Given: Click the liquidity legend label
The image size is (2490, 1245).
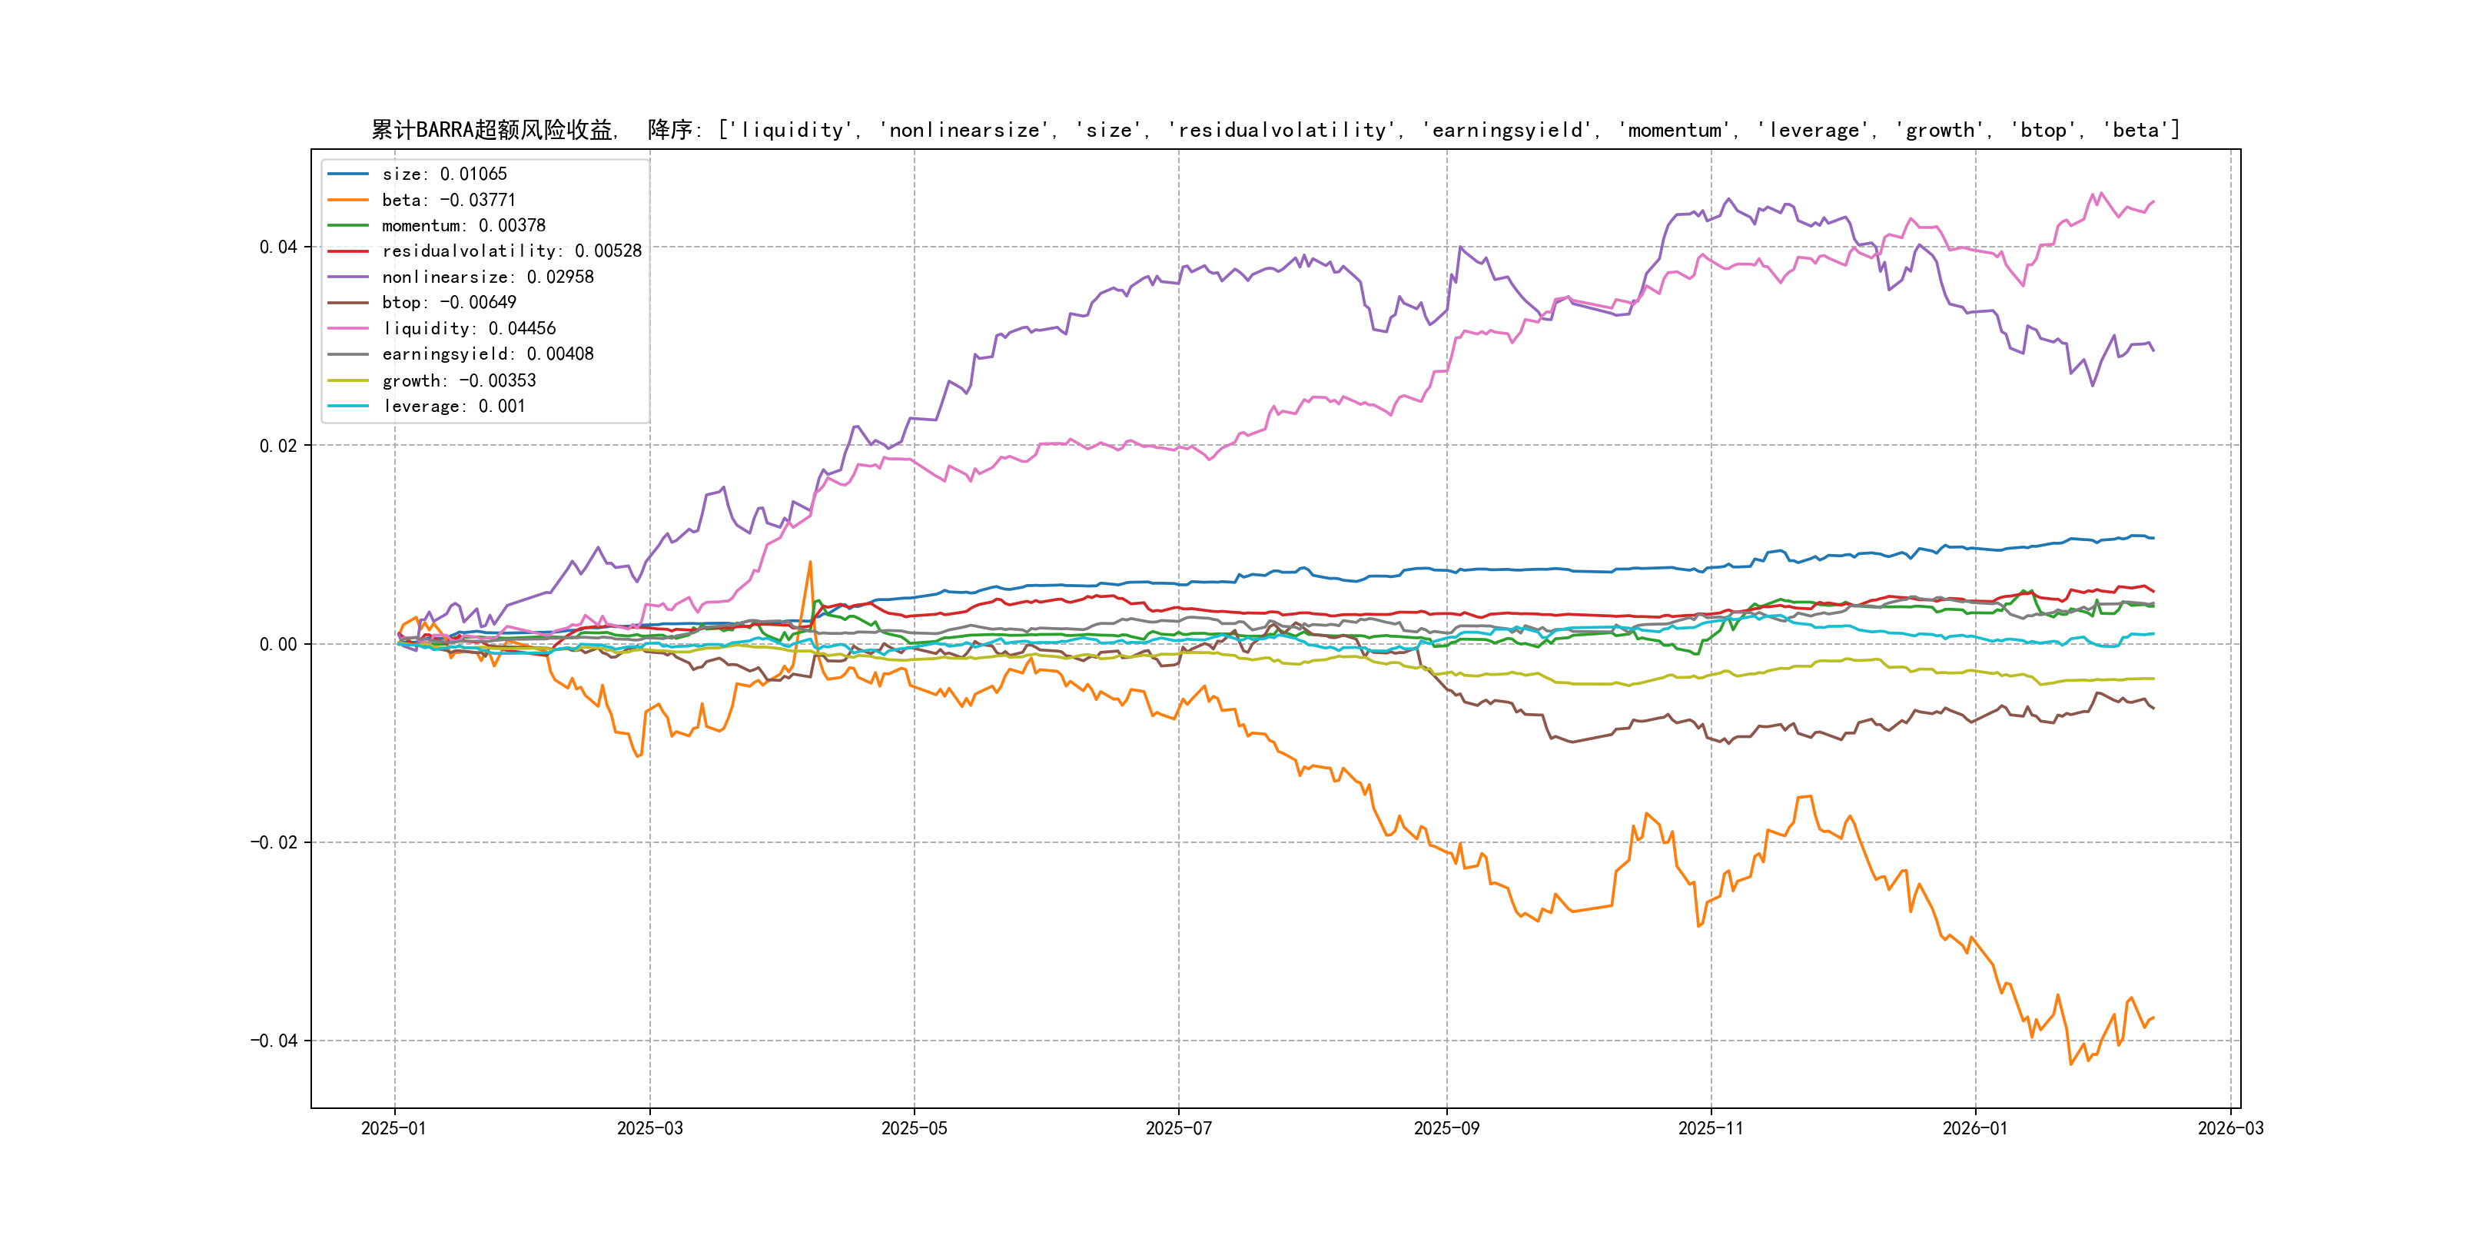Looking at the screenshot, I should pyautogui.click(x=469, y=329).
